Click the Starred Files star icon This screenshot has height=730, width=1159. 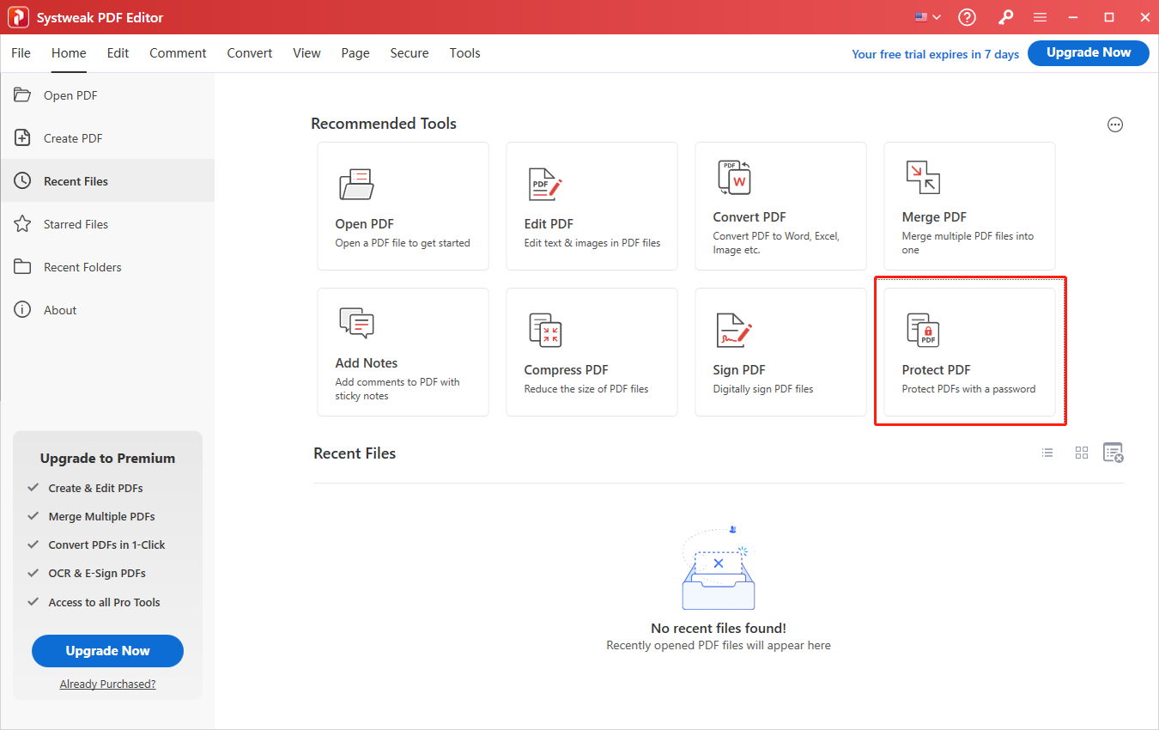pyautogui.click(x=22, y=223)
